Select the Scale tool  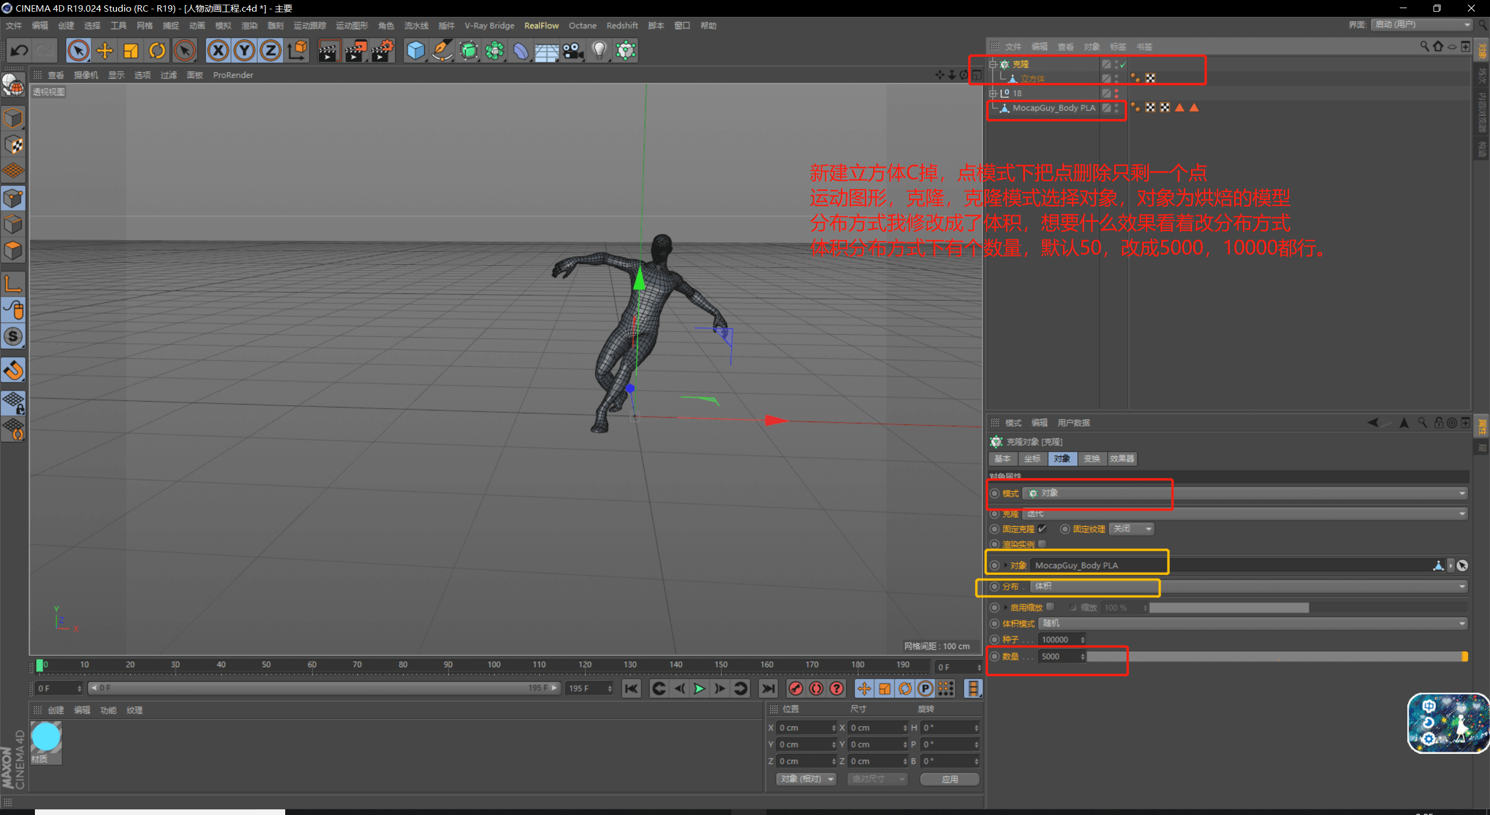pyautogui.click(x=131, y=51)
